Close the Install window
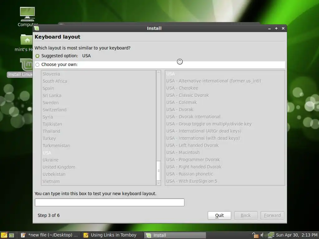Image resolution: width=319 pixels, height=239 pixels. click(283, 28)
